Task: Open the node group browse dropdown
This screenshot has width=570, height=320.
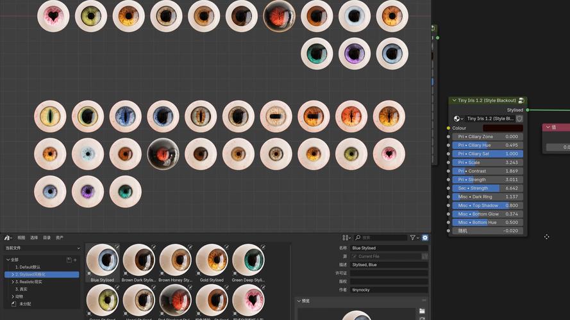Action: point(458,118)
